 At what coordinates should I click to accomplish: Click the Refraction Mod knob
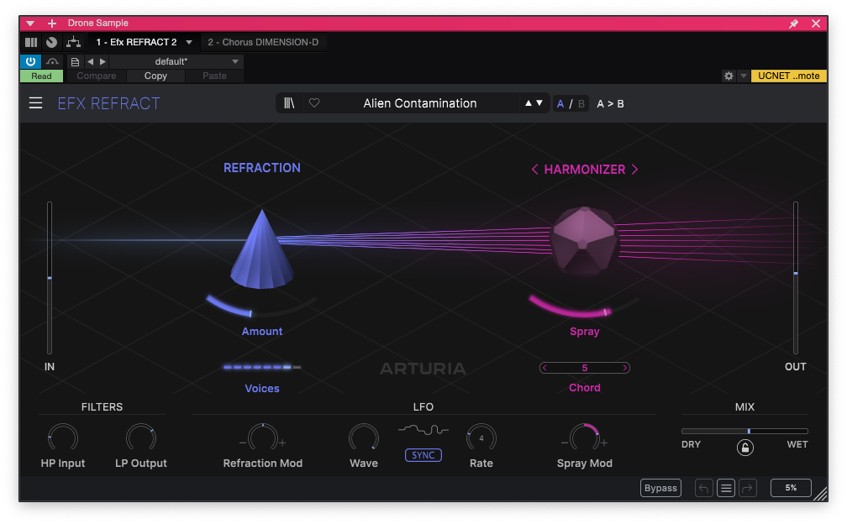tap(262, 438)
